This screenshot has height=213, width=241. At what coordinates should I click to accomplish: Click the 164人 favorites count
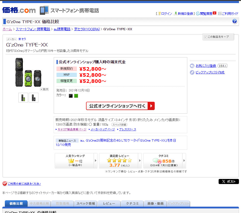pos(223,66)
